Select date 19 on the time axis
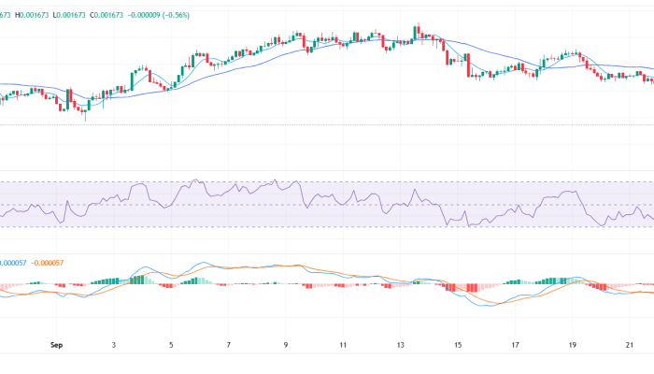 click(573, 345)
